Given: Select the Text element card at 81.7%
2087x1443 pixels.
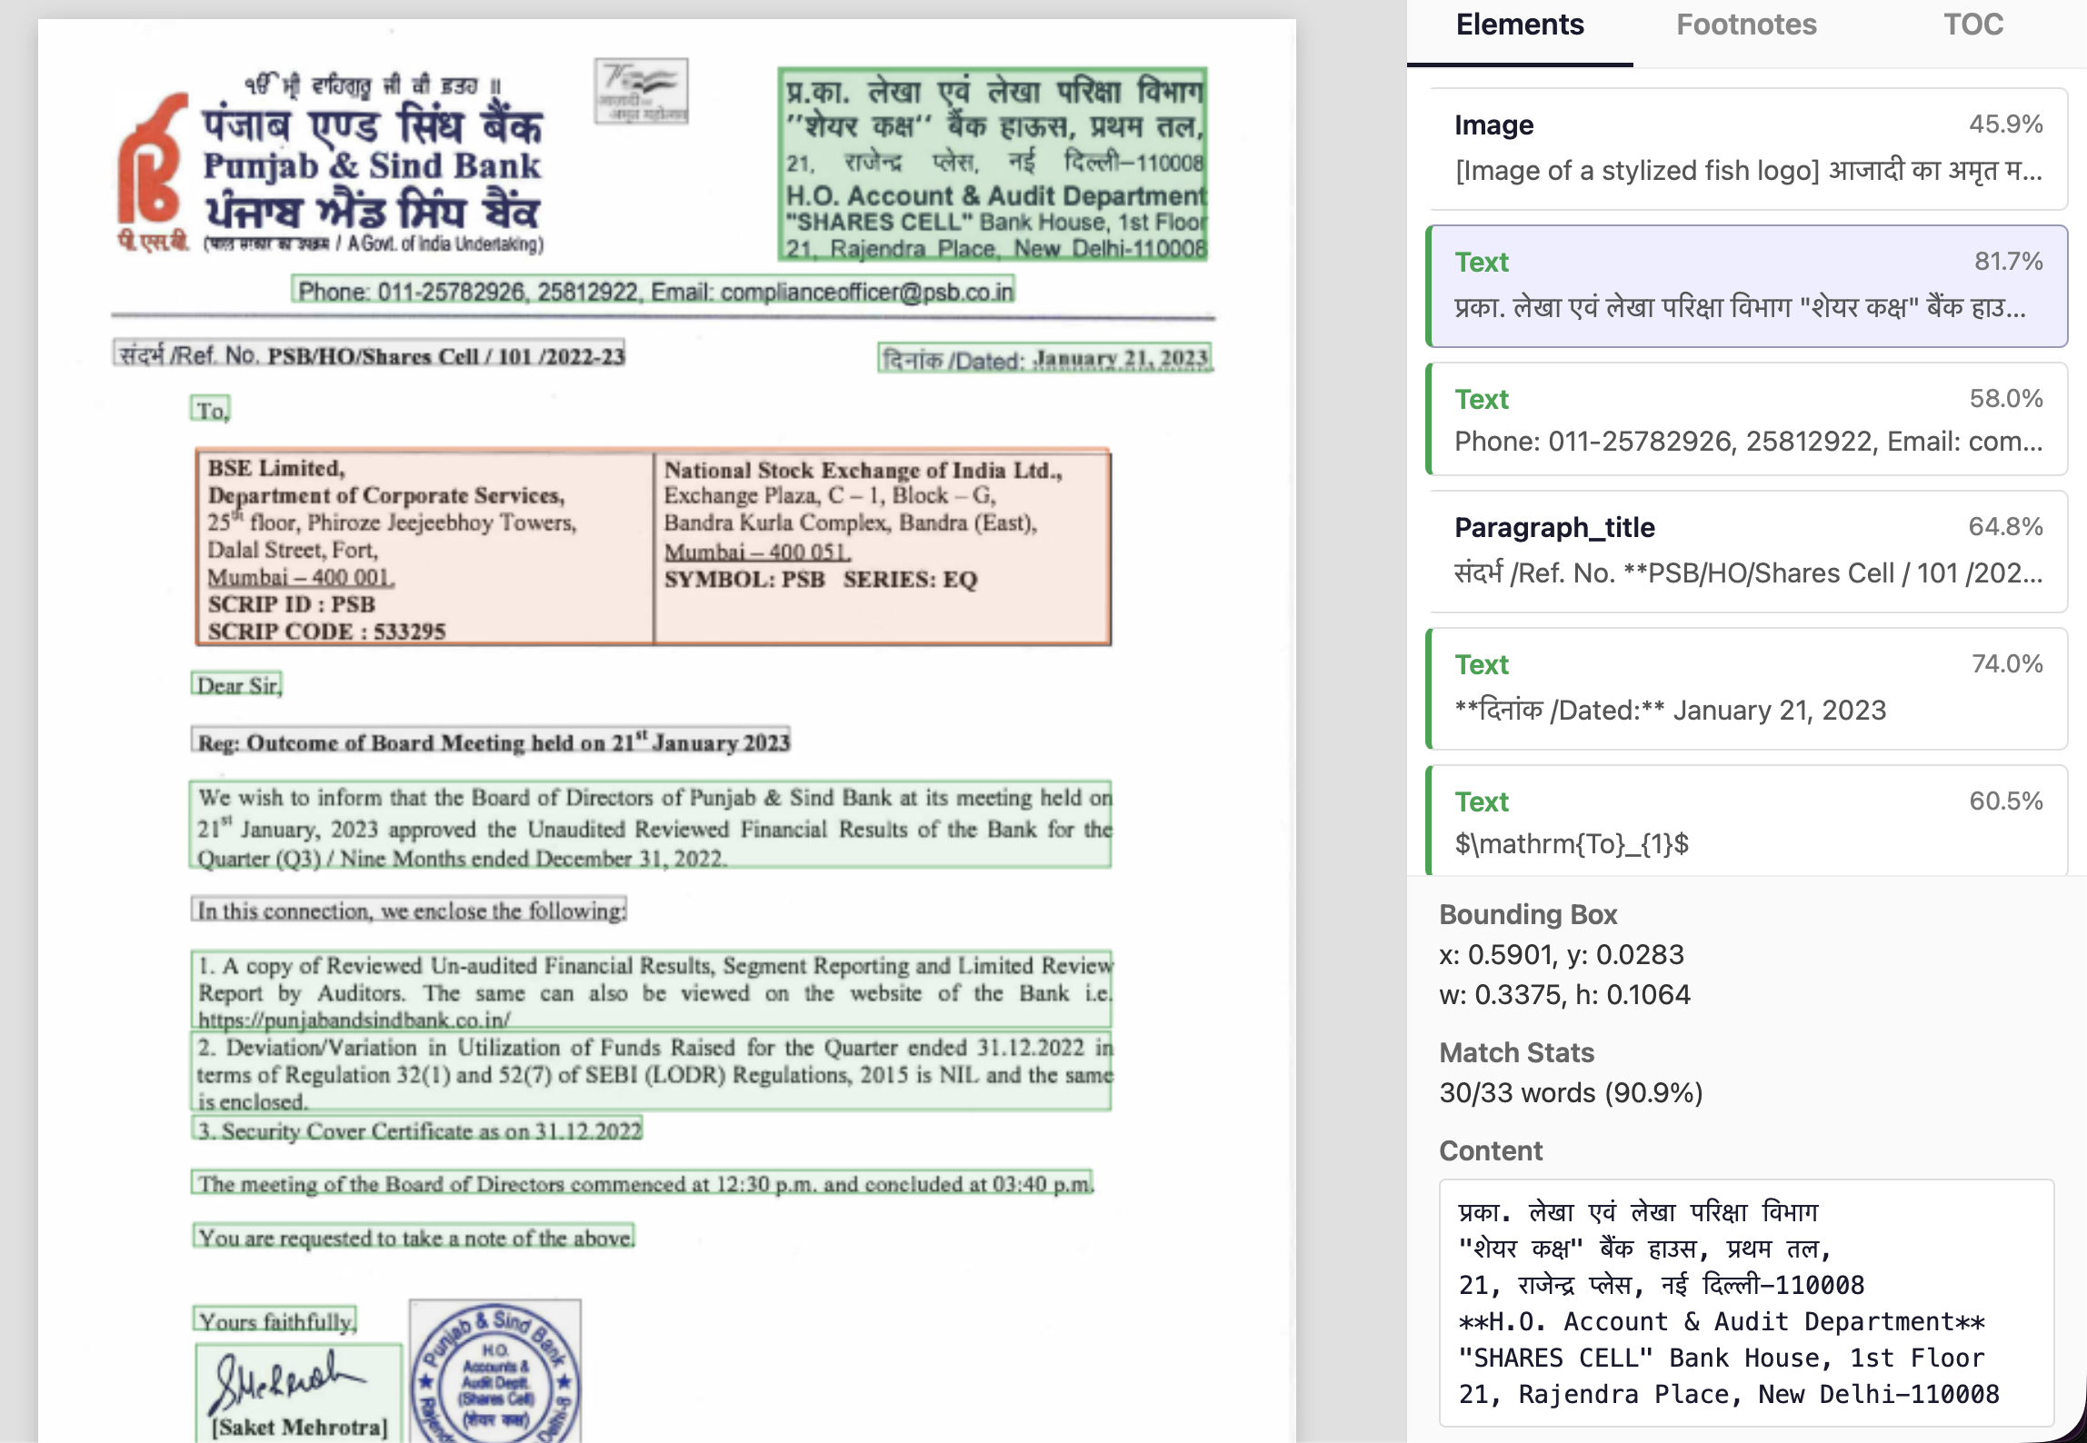Looking at the screenshot, I should coord(1747,285).
